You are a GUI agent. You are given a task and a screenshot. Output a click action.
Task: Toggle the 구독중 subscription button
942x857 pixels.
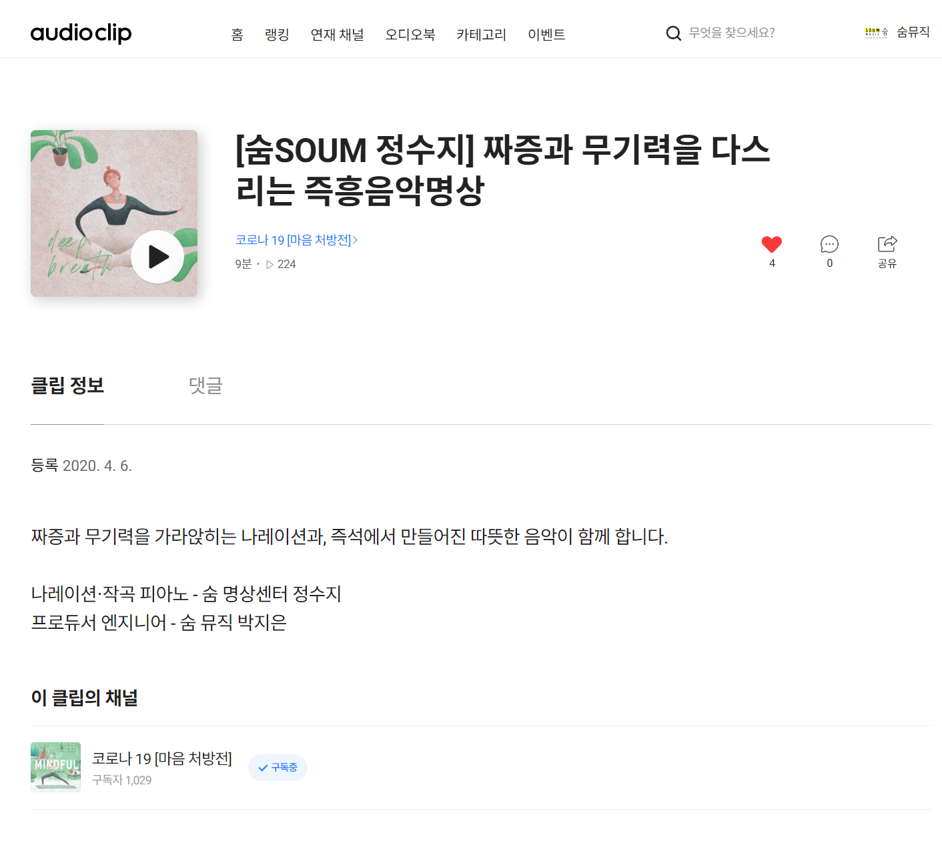click(x=278, y=768)
